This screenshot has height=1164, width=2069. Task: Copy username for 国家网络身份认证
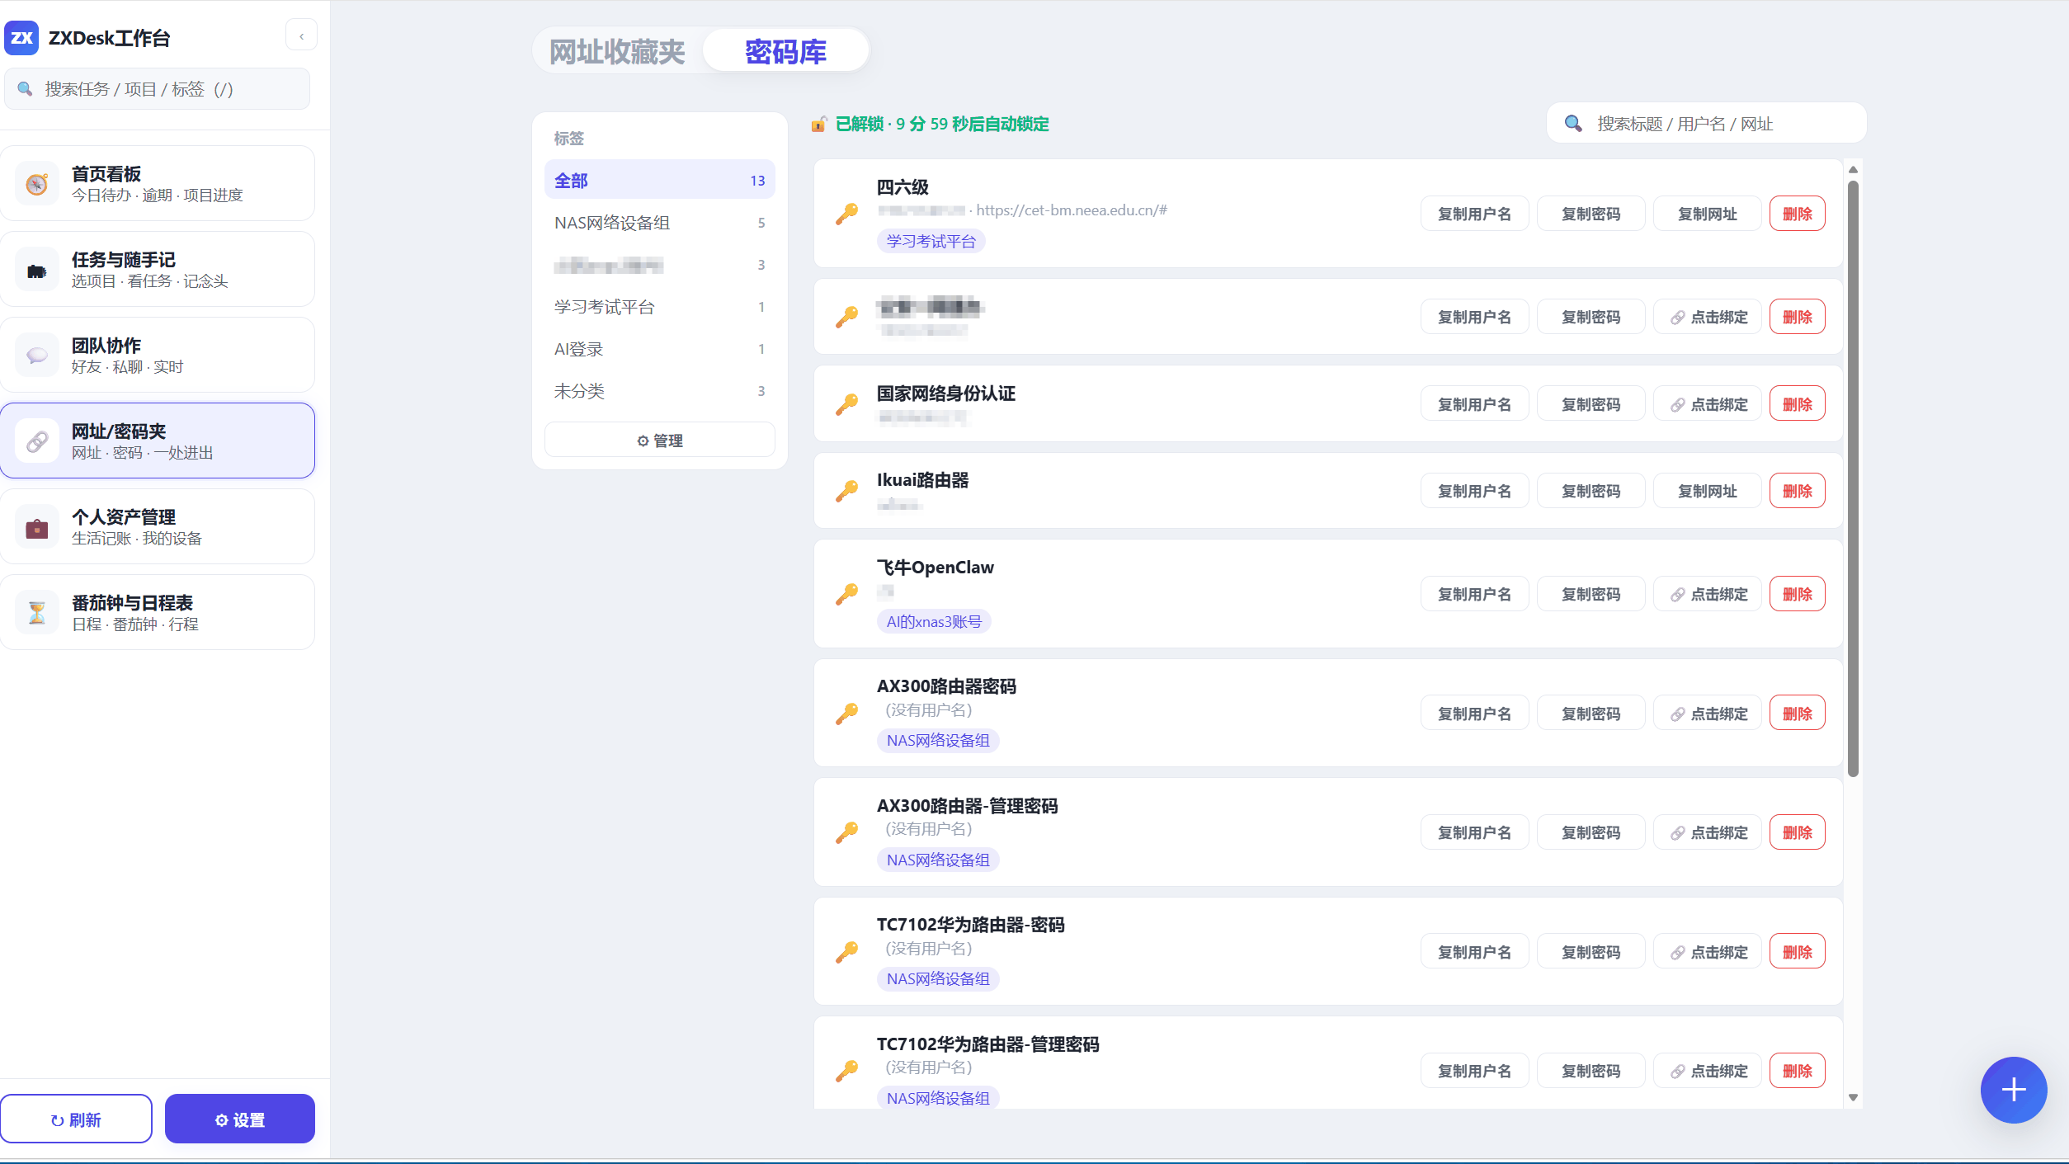(1475, 404)
